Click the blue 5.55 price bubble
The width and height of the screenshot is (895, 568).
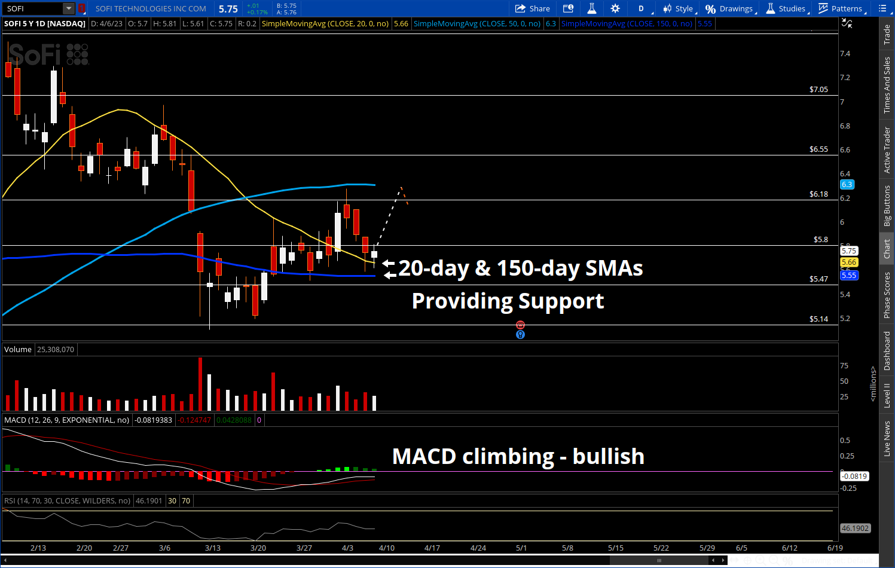[849, 275]
